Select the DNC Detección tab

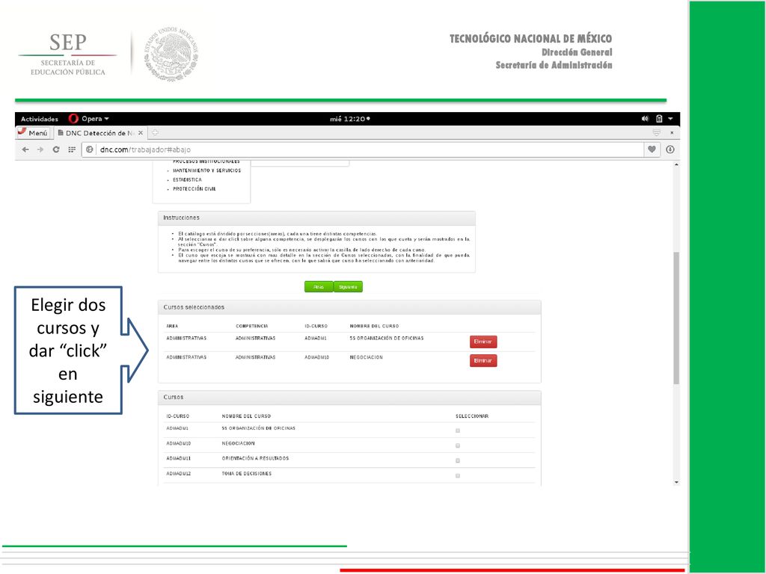100,133
